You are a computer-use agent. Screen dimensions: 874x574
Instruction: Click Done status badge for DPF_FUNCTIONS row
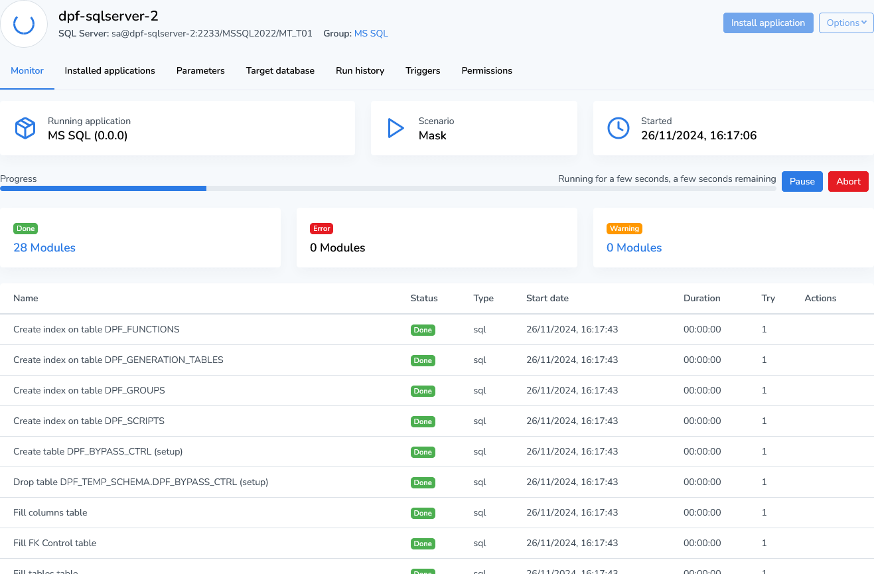tap(423, 330)
